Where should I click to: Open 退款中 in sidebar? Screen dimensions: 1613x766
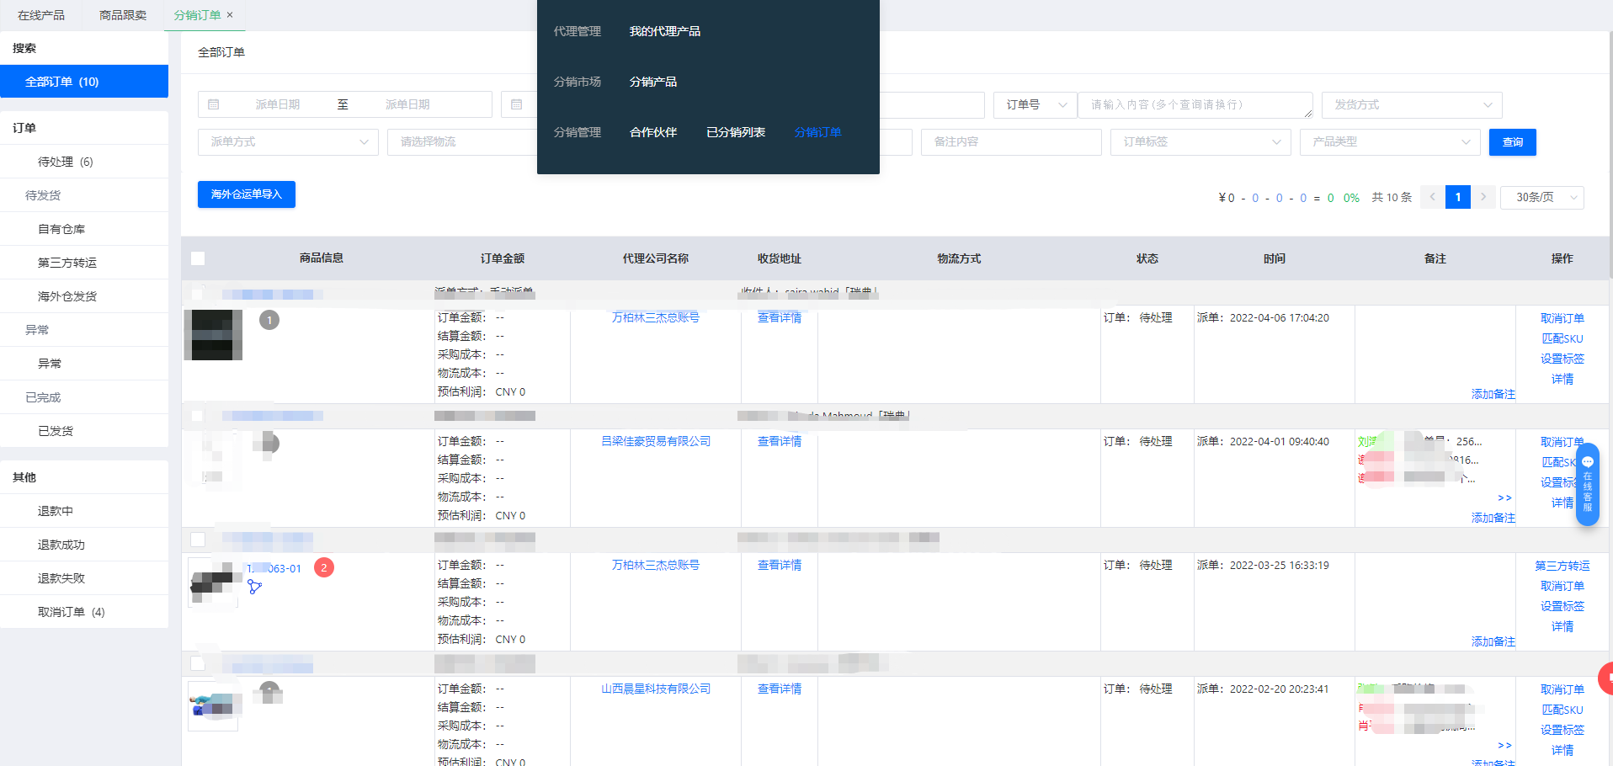coord(84,511)
